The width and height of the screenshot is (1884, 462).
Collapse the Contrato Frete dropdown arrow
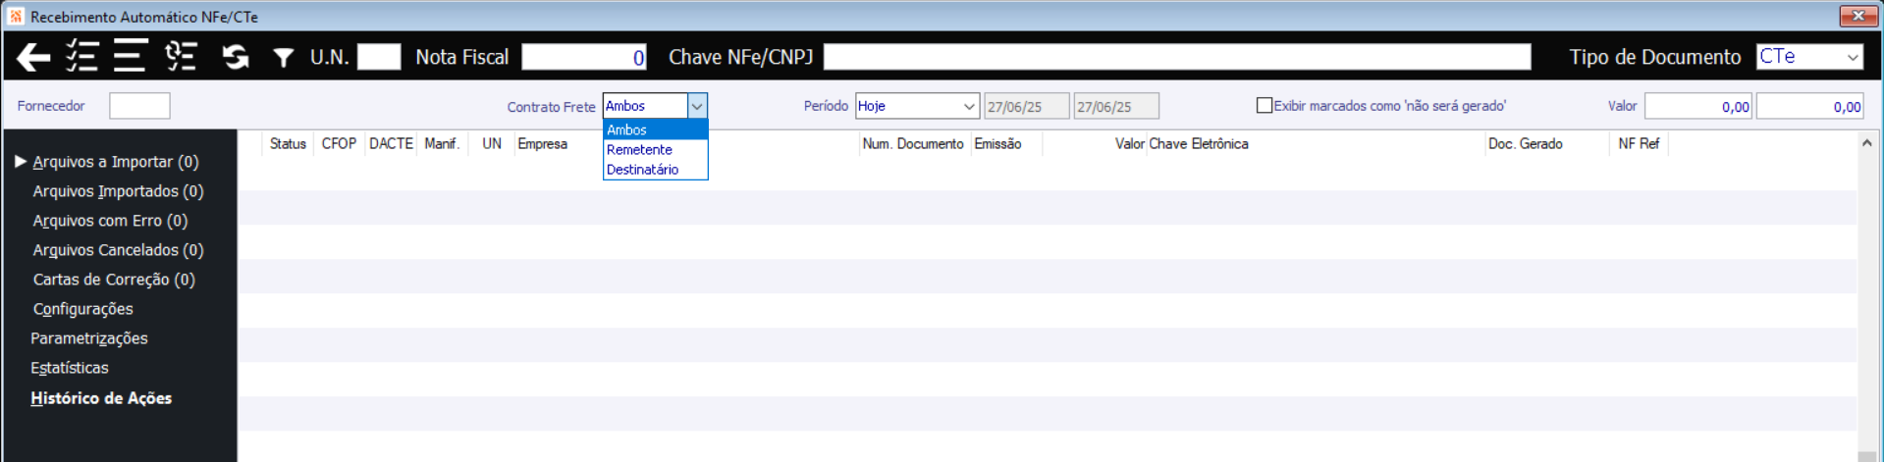697,106
